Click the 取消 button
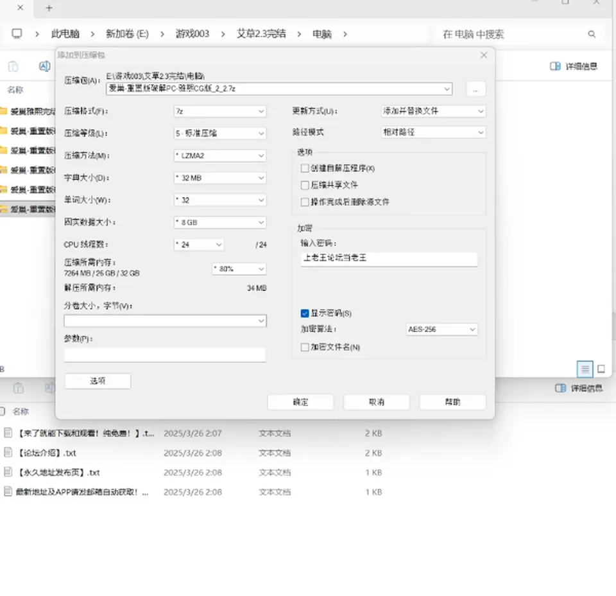Screen dimensions: 616x596 pos(377,402)
